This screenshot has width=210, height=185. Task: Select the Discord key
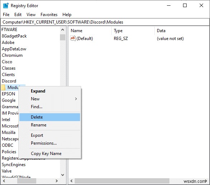(9, 81)
